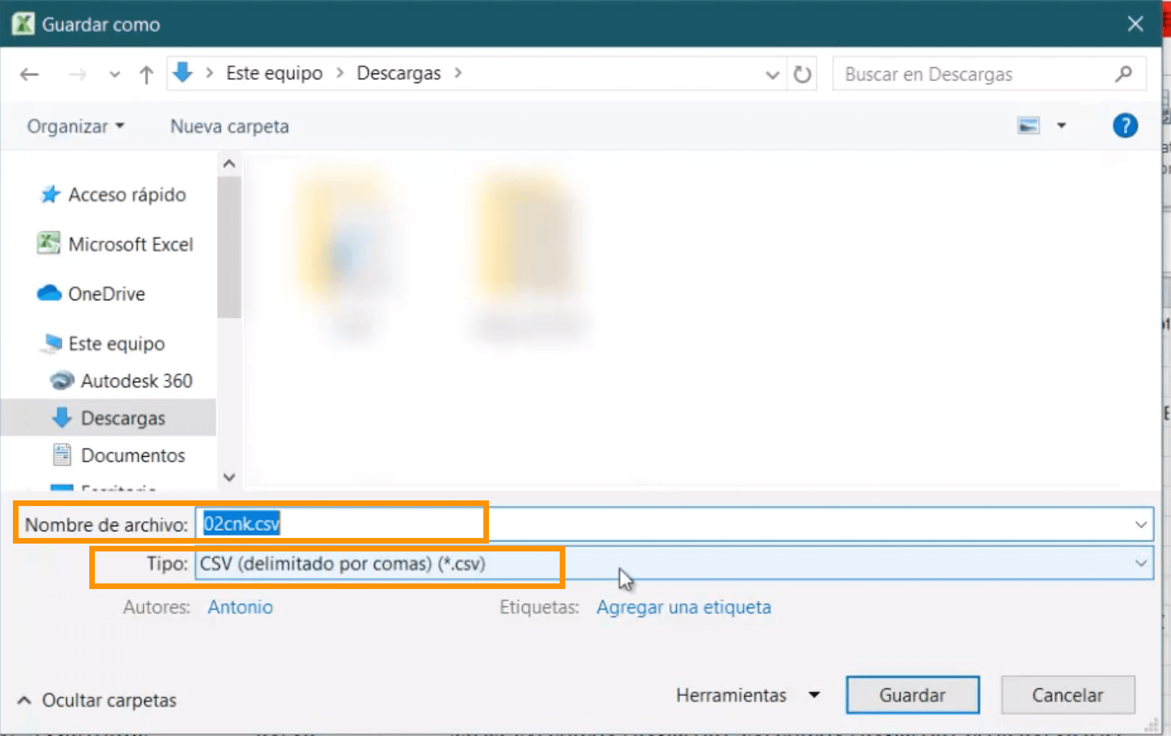
Task: Expand recent locations dropdown arrow
Action: click(x=115, y=74)
